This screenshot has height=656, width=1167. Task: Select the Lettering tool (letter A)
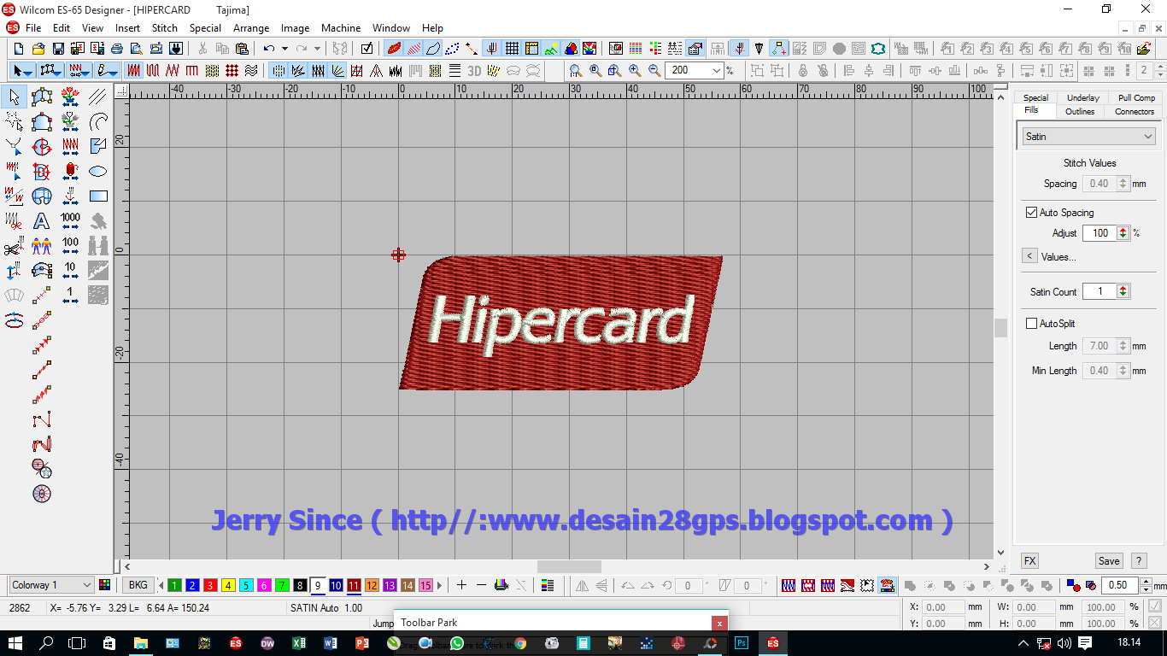pyautogui.click(x=42, y=221)
